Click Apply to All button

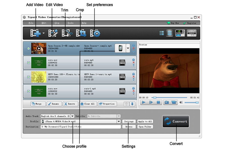coord(145,121)
